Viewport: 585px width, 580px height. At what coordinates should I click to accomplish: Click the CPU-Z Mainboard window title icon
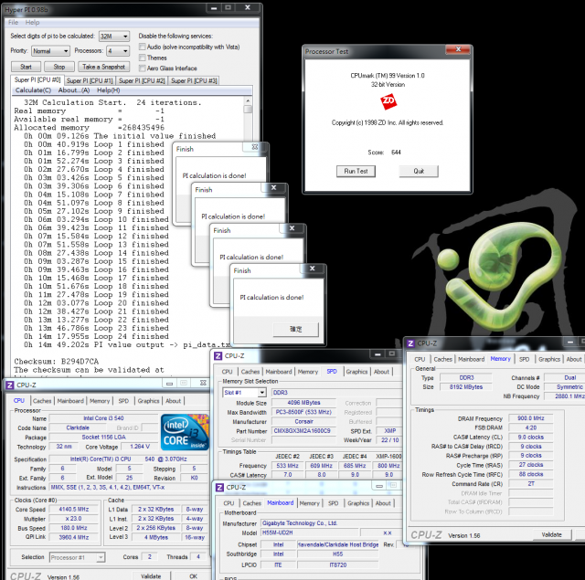[x=219, y=487]
